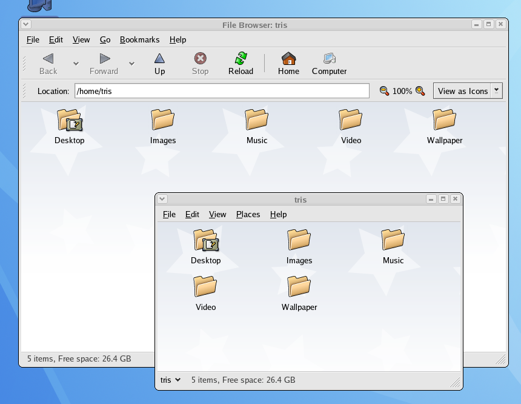This screenshot has width=521, height=404.
Task: Open the View as Icons dropdown
Action: (468, 91)
